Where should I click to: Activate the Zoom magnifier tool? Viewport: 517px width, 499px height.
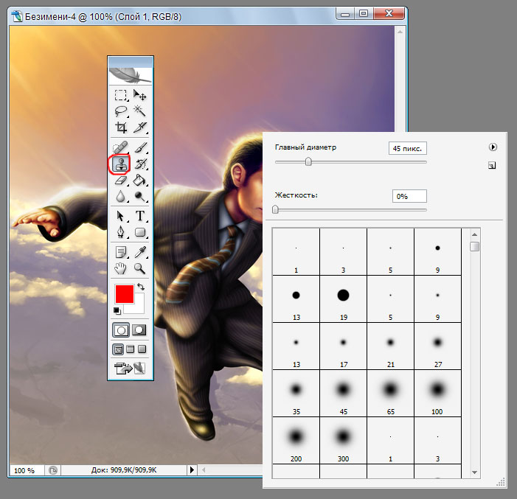[140, 268]
